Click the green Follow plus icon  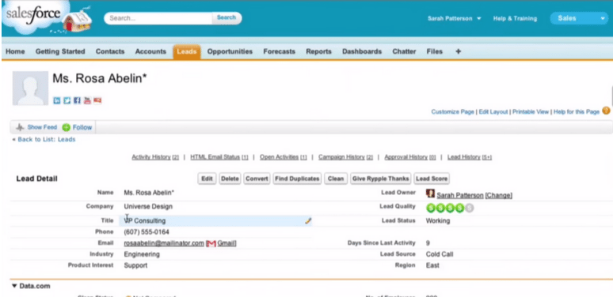pos(66,127)
